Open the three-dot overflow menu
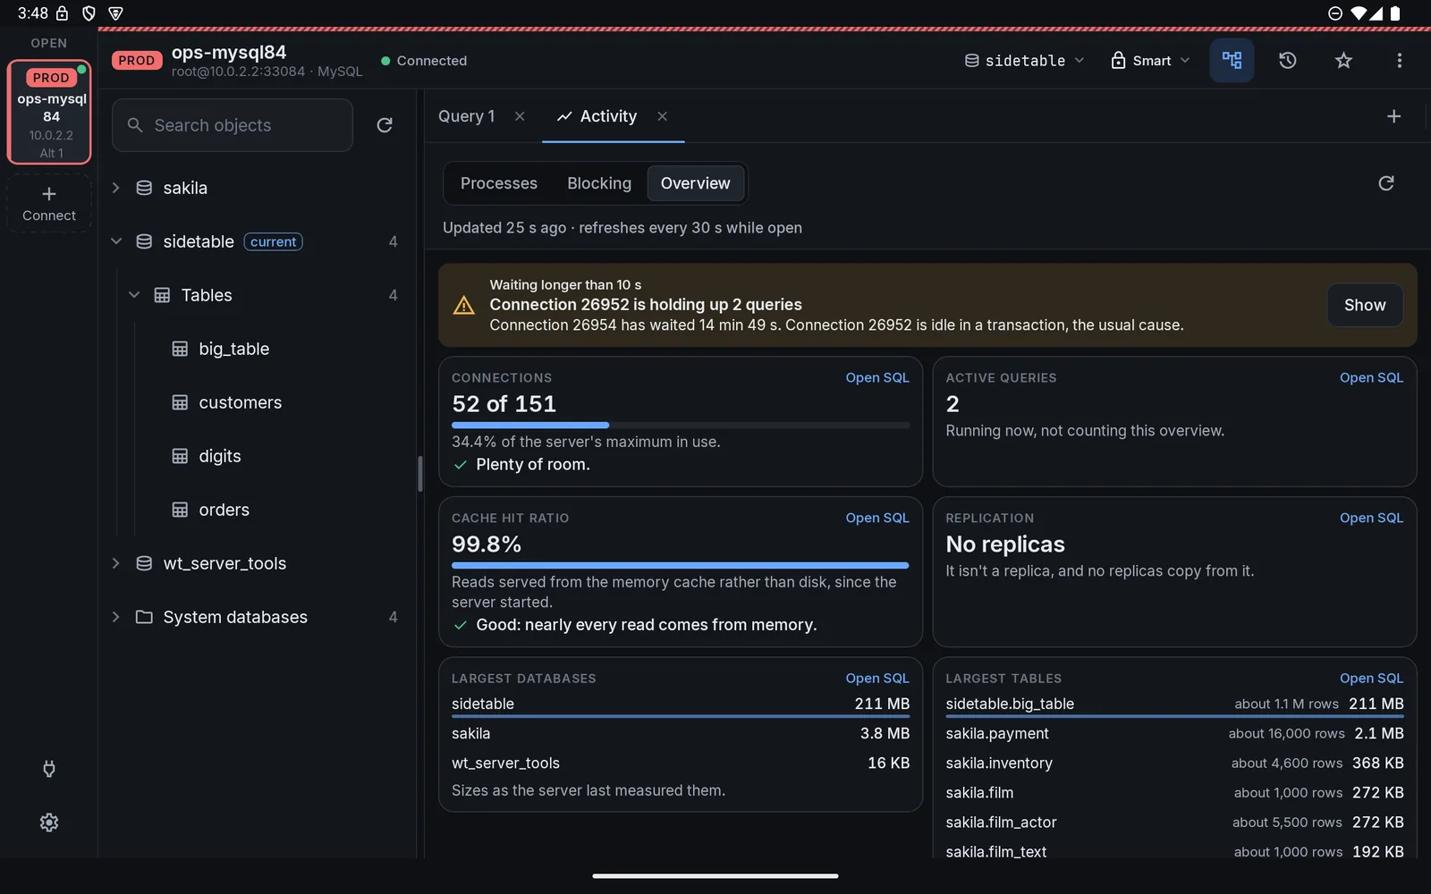This screenshot has width=1431, height=894. coord(1400,61)
